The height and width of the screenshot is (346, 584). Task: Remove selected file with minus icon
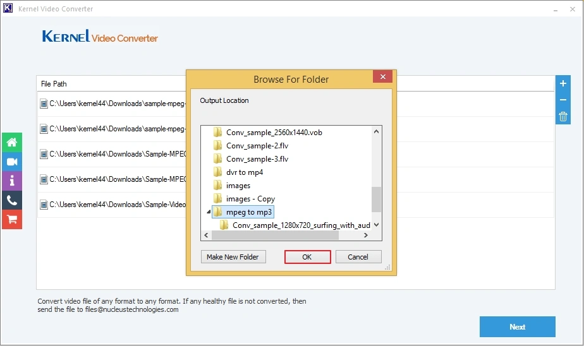(563, 100)
